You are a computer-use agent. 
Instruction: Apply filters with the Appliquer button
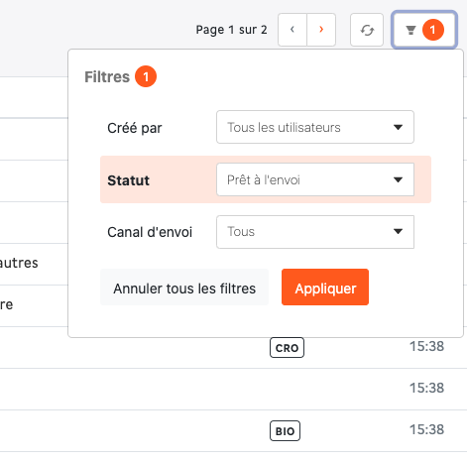tap(325, 288)
